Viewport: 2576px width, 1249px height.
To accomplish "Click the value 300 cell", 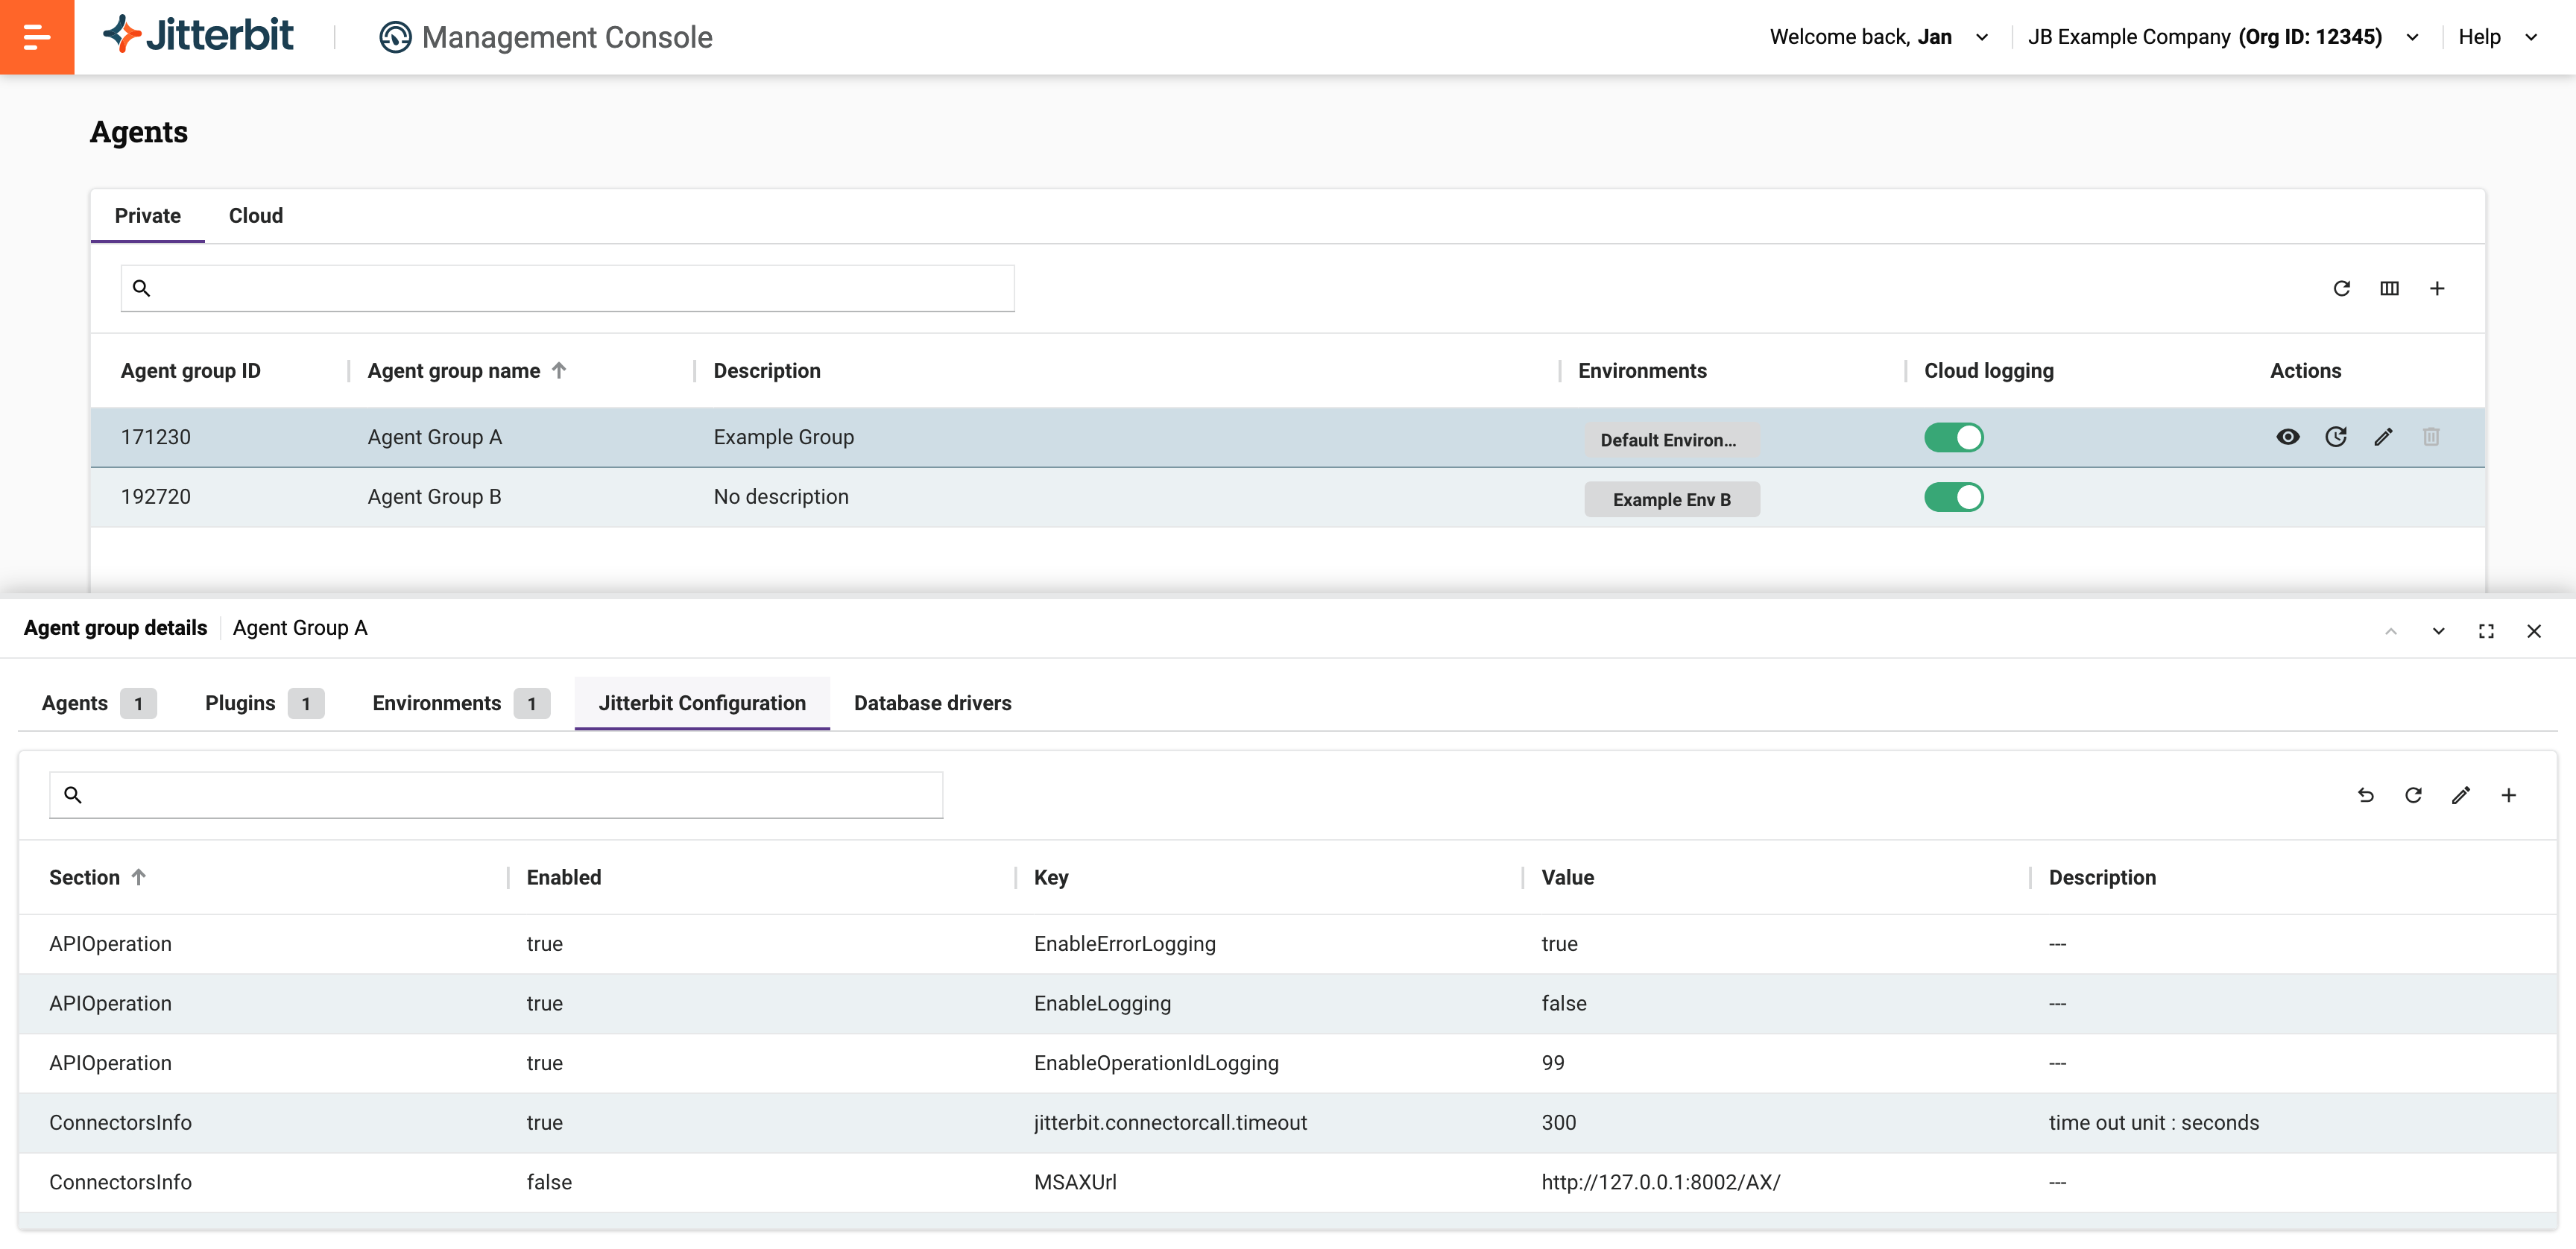I will 1558,1122.
